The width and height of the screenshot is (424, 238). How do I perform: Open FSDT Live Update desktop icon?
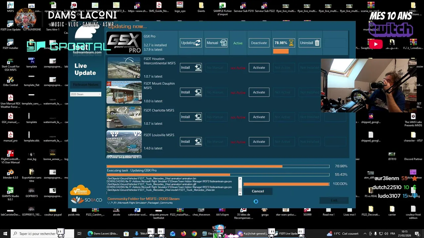[x=11, y=26]
